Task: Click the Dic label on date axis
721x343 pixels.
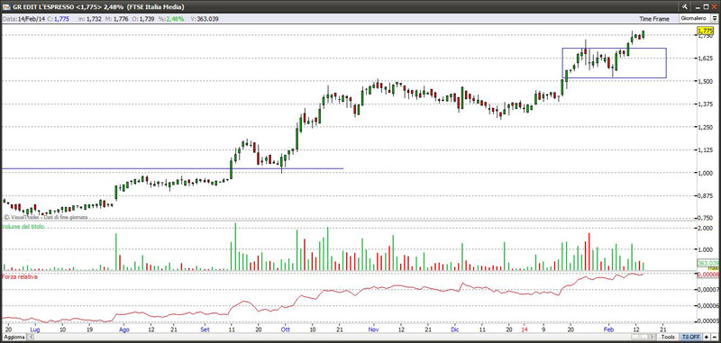Action: 455,329
